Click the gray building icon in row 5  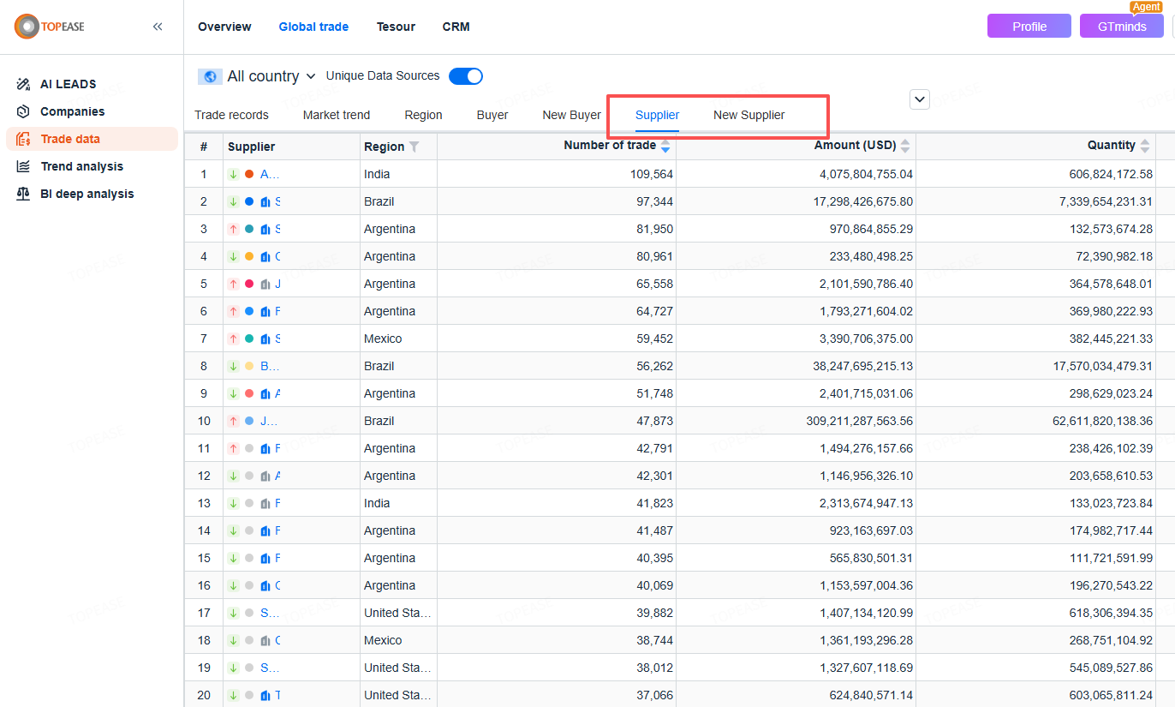265,284
